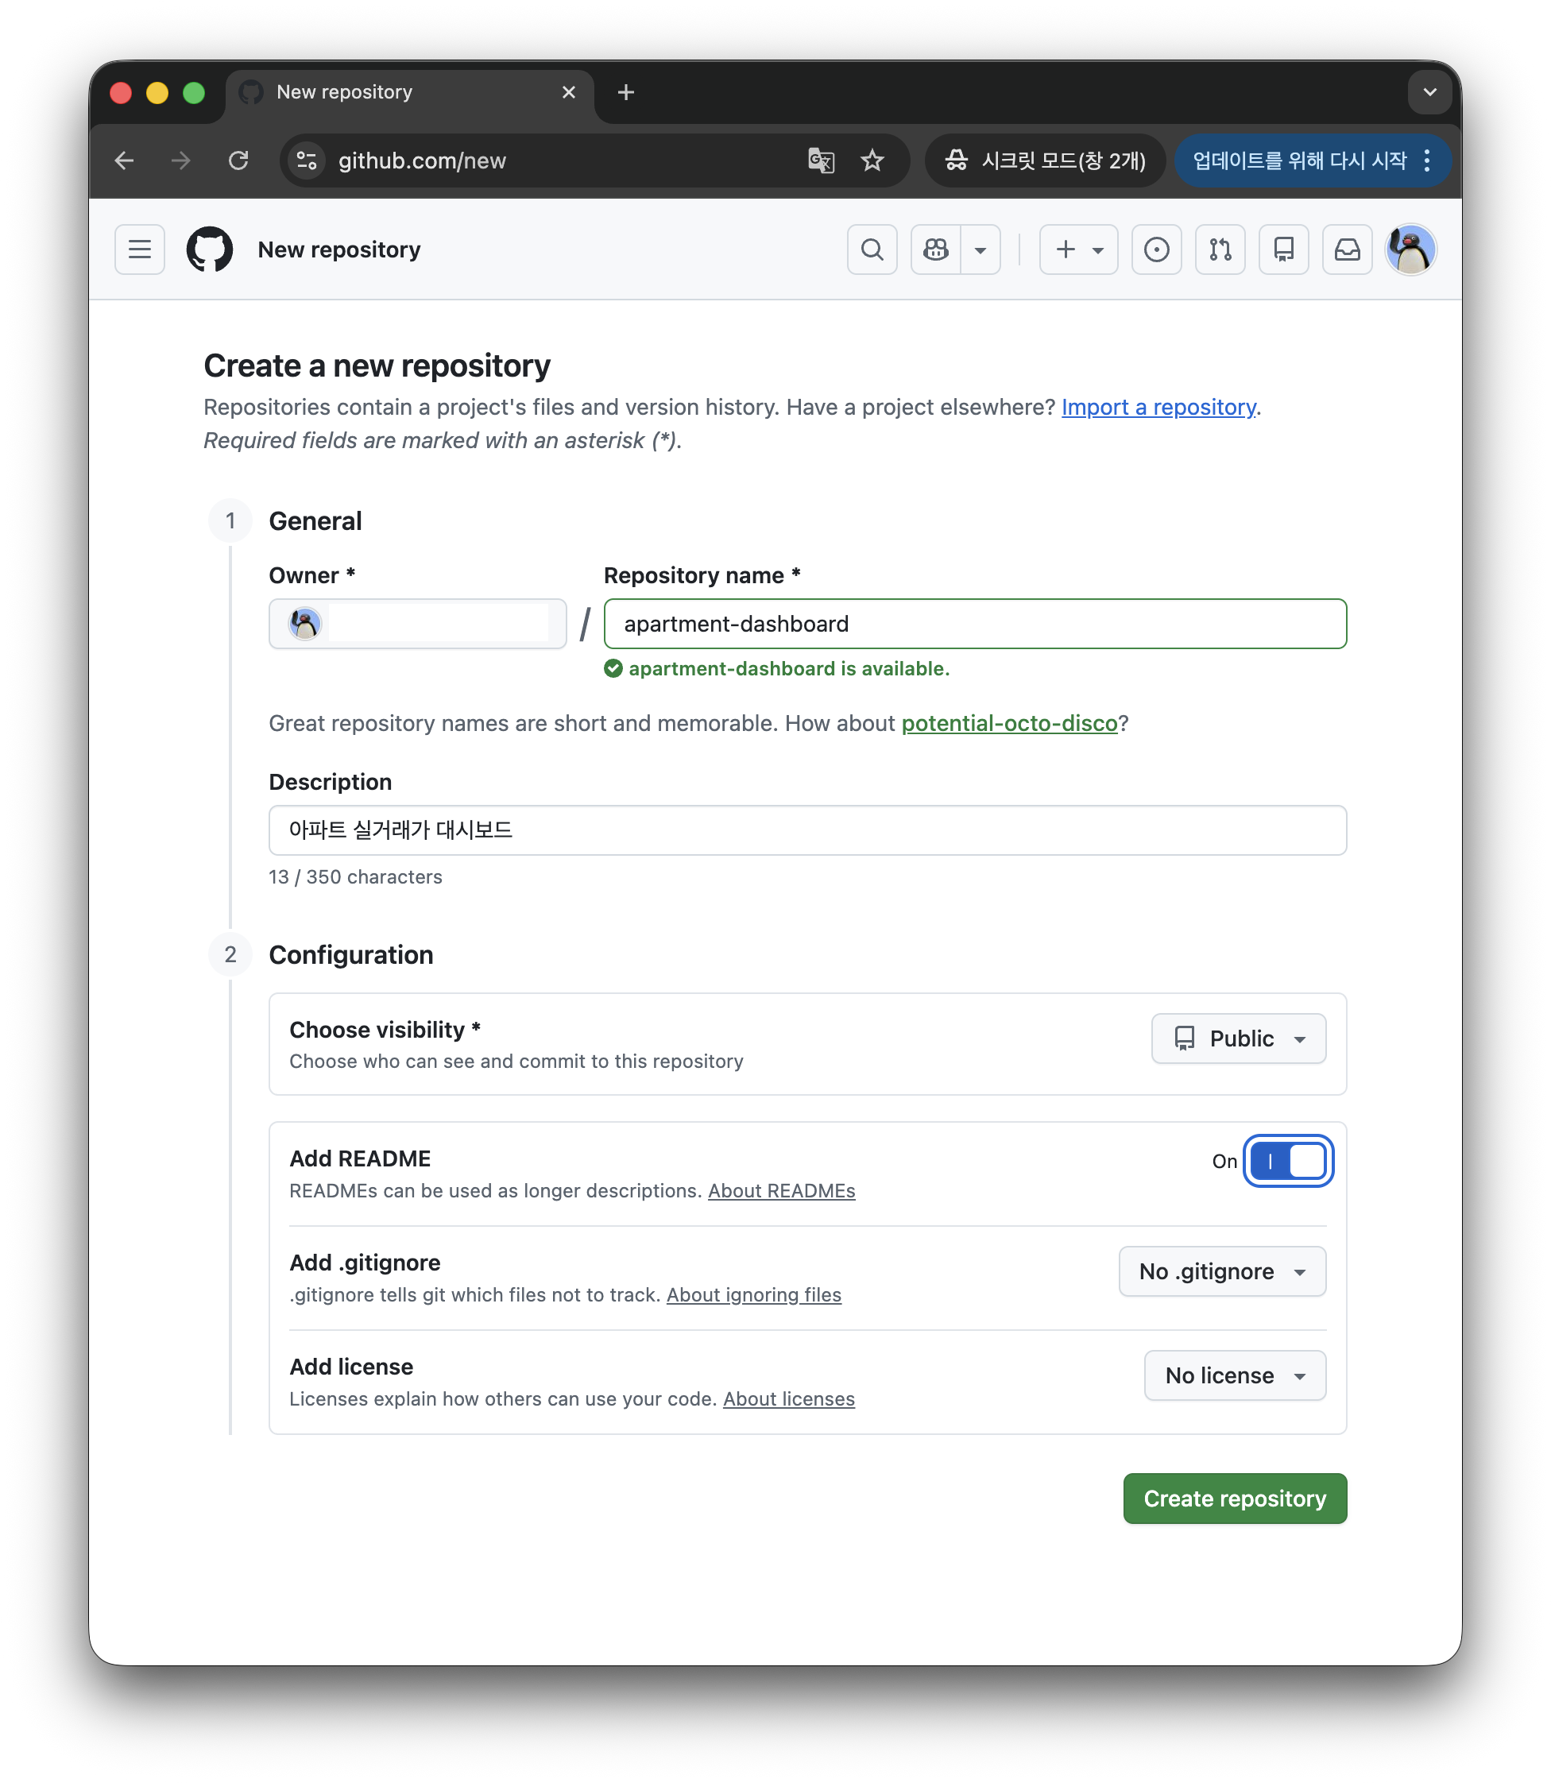Open Pull requests icon in header
Screen dimensions: 1551x1783
coord(1220,249)
